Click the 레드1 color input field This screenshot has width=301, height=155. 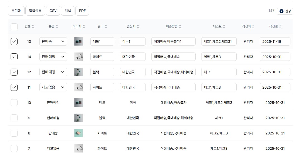(x=102, y=42)
